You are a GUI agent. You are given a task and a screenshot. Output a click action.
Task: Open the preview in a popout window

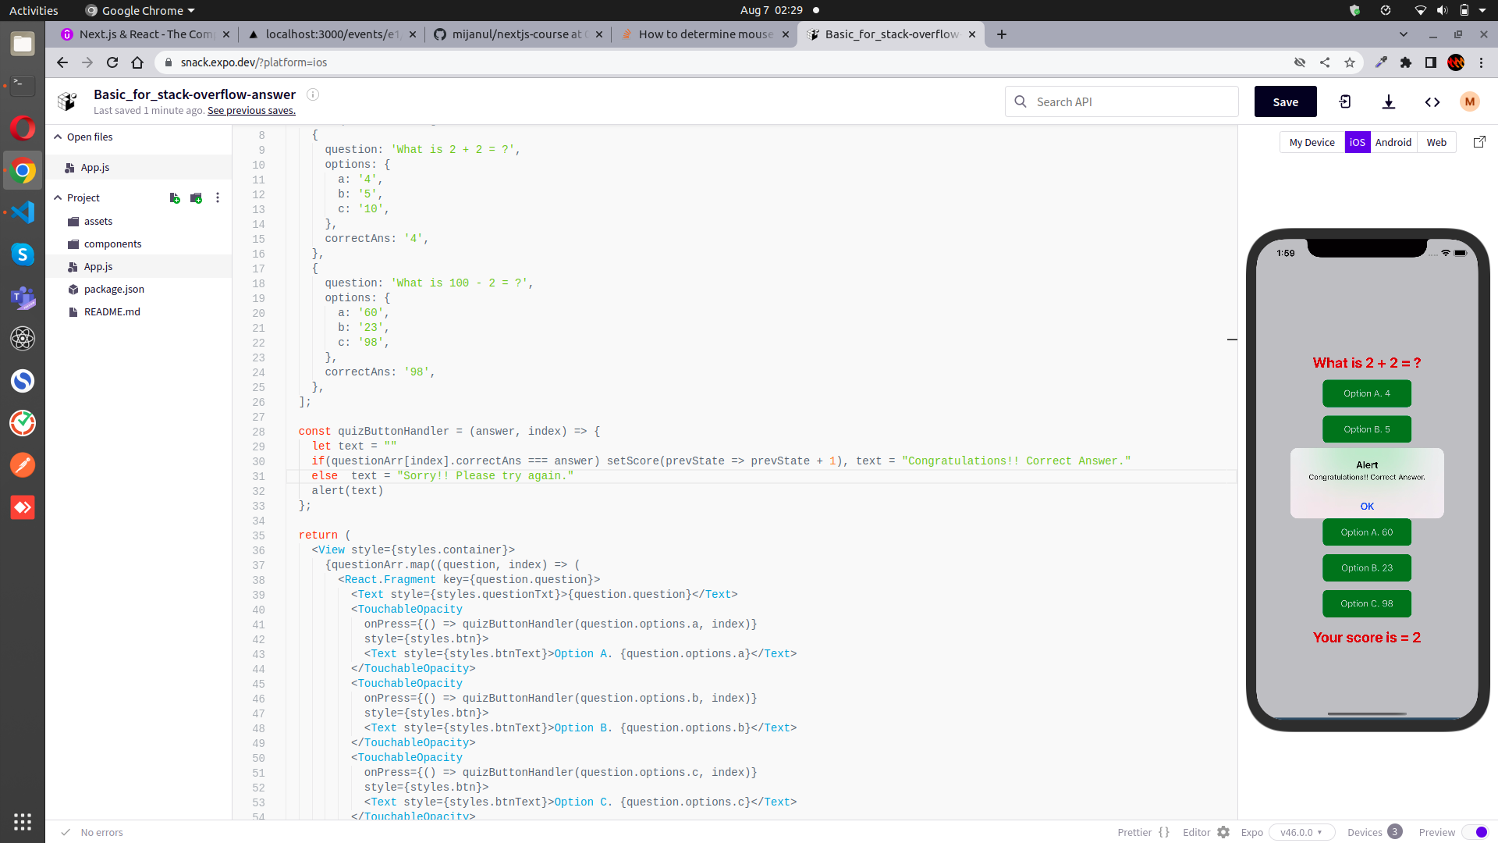pyautogui.click(x=1479, y=142)
